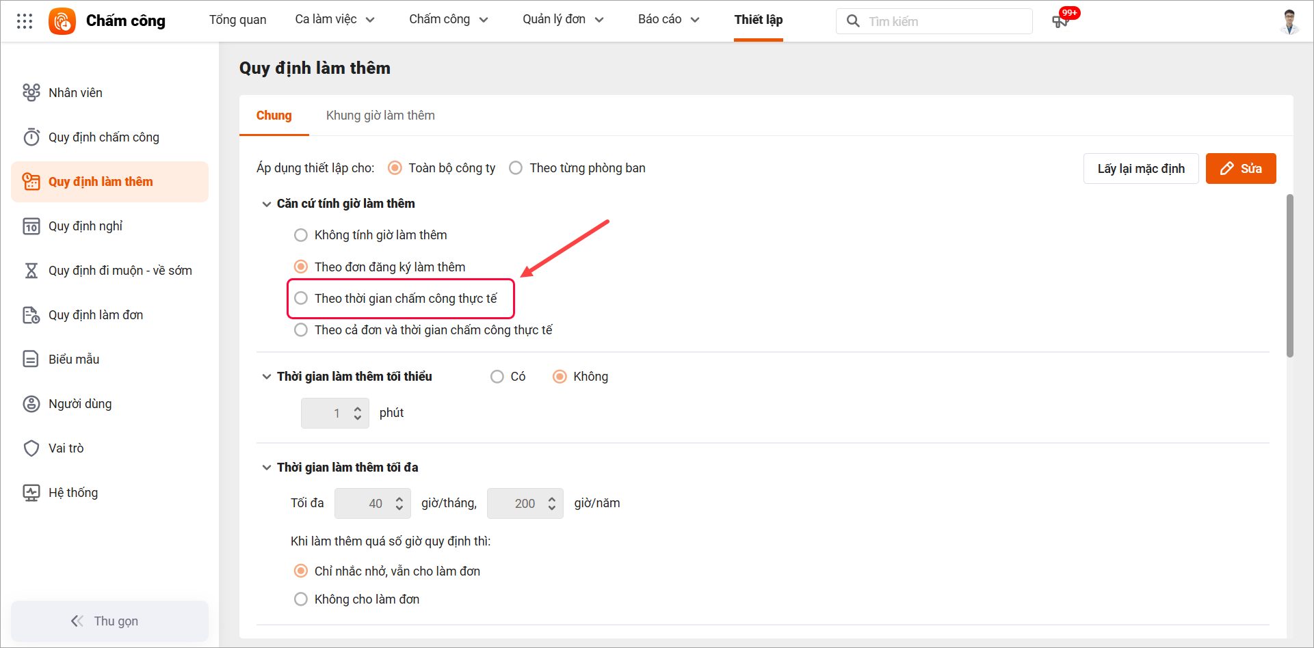Click the Hệ thống monitor icon
The height and width of the screenshot is (648, 1314).
[31, 492]
